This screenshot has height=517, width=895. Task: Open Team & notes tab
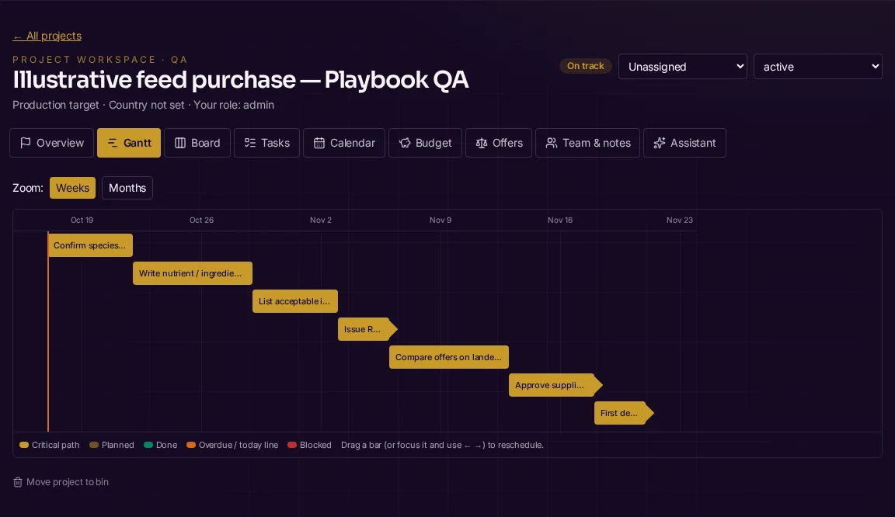pos(588,143)
